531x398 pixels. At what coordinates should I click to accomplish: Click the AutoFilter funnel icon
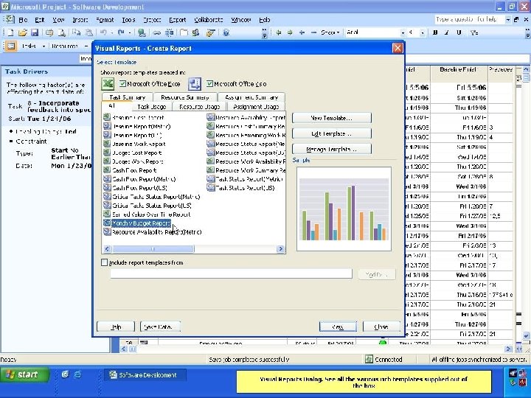coord(474,32)
